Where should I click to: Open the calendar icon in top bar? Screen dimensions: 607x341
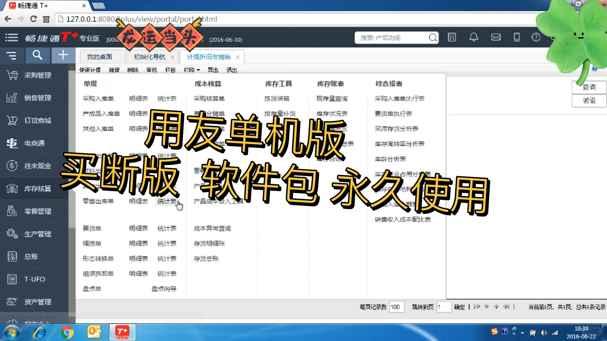(452, 37)
